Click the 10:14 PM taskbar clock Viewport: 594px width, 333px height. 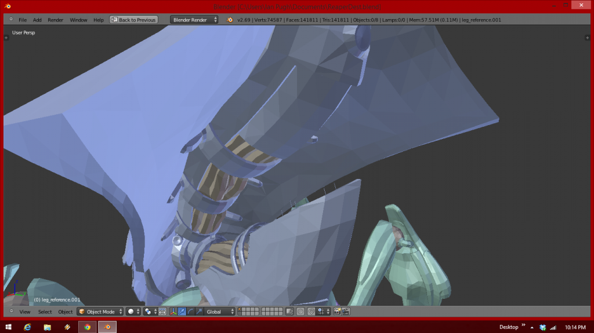pos(575,327)
